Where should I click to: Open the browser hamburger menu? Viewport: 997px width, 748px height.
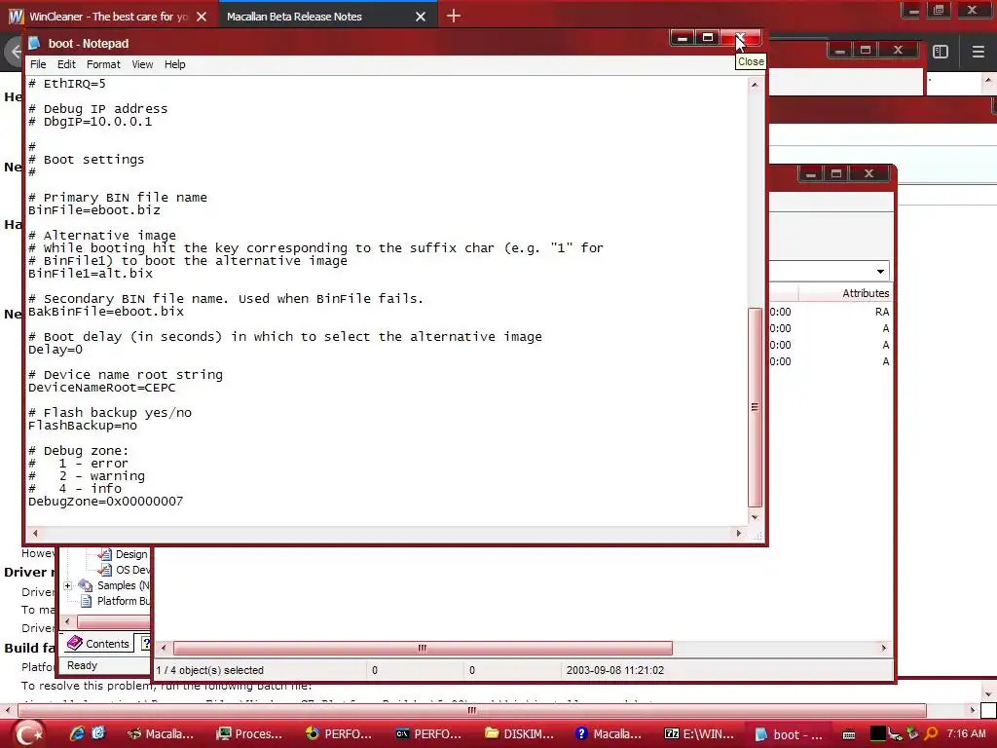tap(979, 52)
